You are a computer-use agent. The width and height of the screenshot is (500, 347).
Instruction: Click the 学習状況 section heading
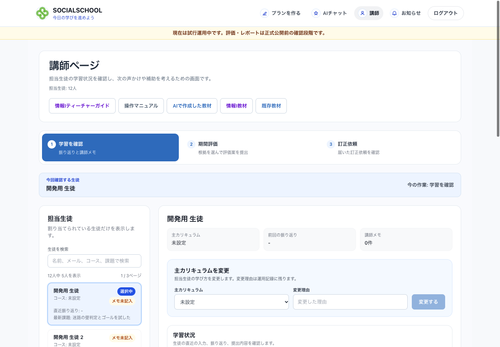click(x=184, y=335)
